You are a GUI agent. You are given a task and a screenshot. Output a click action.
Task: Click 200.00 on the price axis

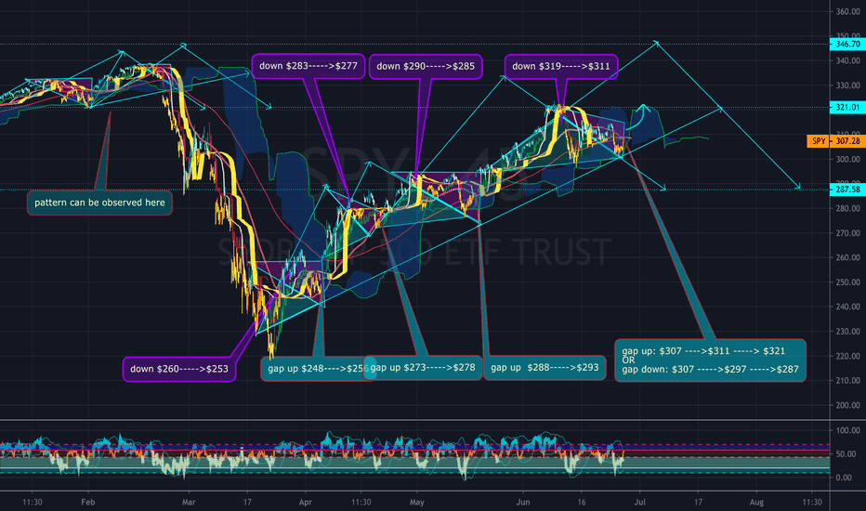click(x=847, y=405)
